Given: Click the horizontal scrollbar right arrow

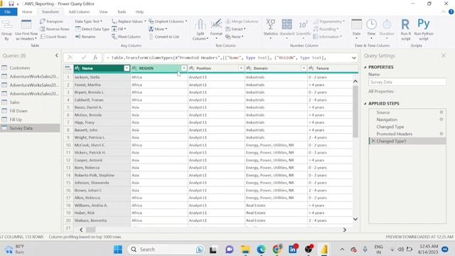Looking at the screenshot, I should (344, 230).
